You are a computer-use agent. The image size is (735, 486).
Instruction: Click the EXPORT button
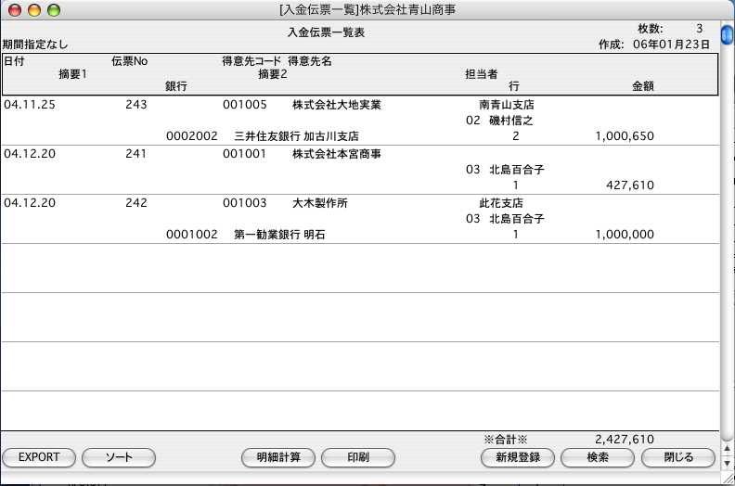coord(39,457)
